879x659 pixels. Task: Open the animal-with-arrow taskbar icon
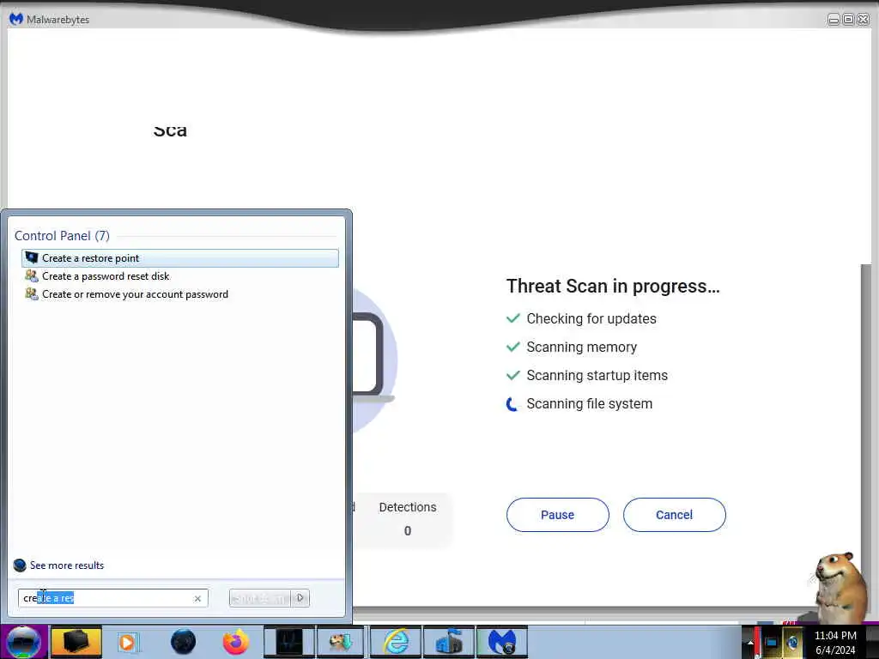point(342,642)
